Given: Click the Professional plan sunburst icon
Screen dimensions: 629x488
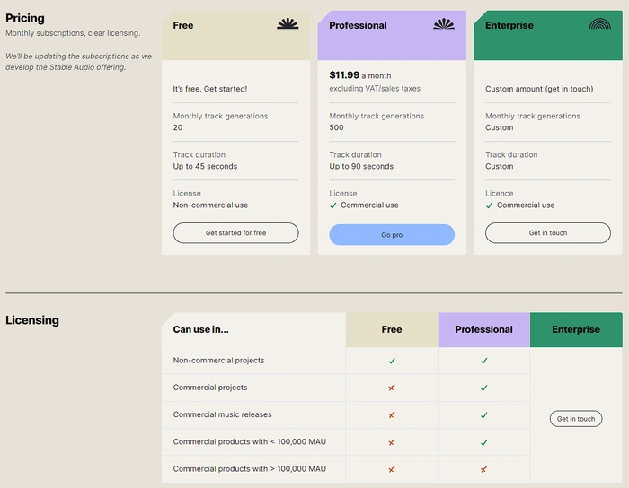Looking at the screenshot, I should point(444,23).
